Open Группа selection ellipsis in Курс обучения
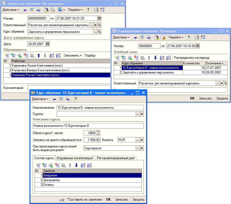Viewport: 231px width, 204px height. coord(138,114)
